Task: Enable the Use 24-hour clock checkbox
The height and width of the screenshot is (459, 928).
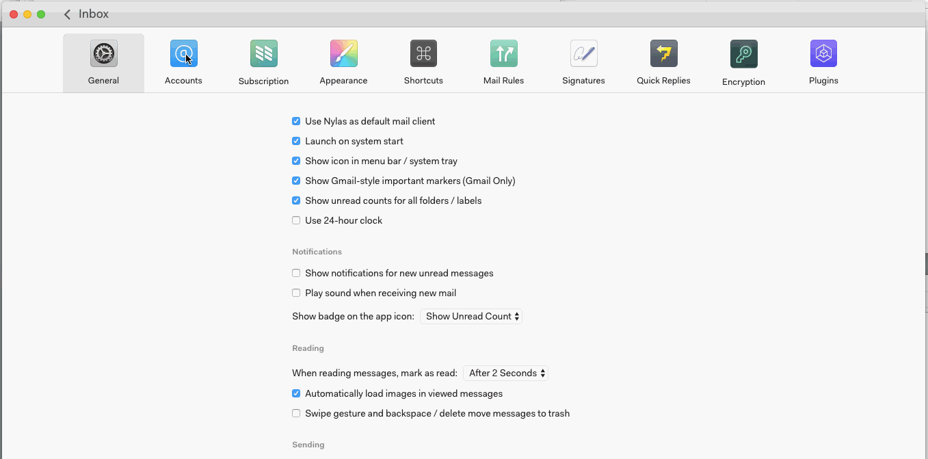Action: pyautogui.click(x=296, y=220)
